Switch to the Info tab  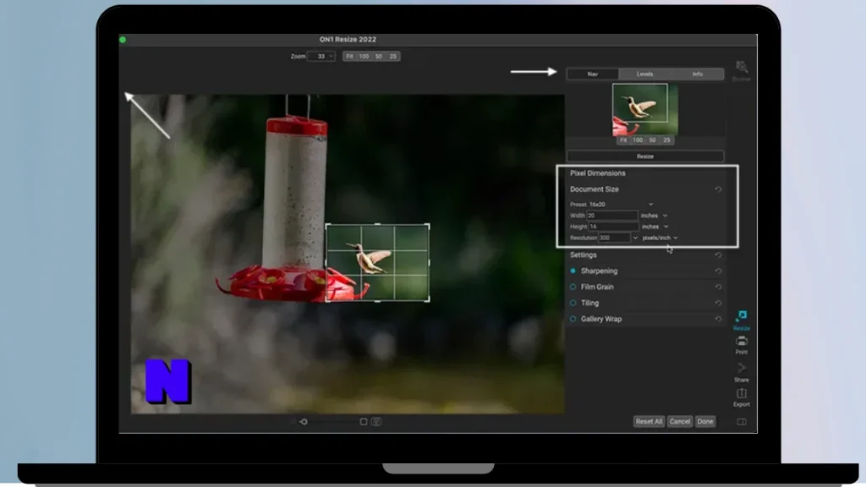(698, 74)
